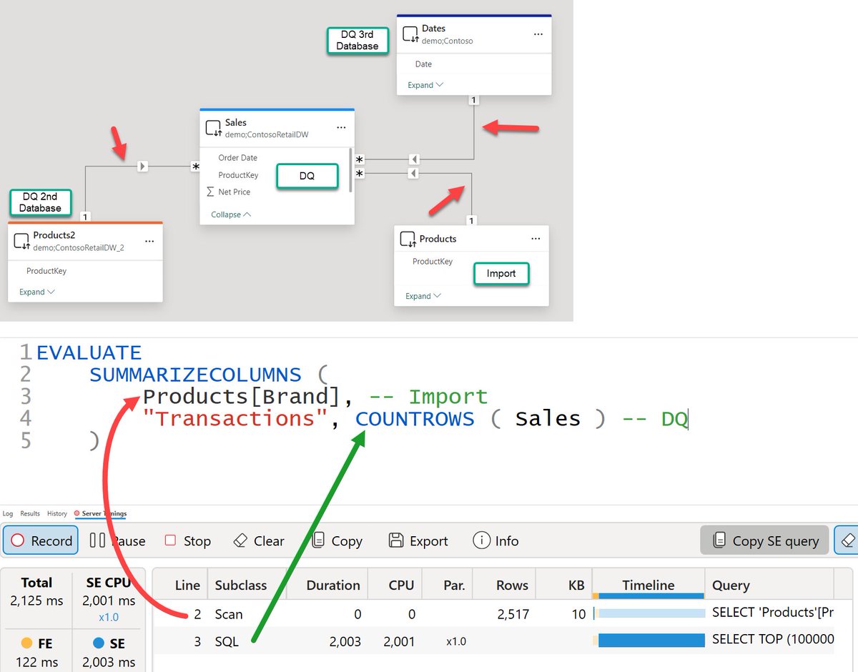
Task: Click the FE 122 ms tile
Action: click(36, 651)
